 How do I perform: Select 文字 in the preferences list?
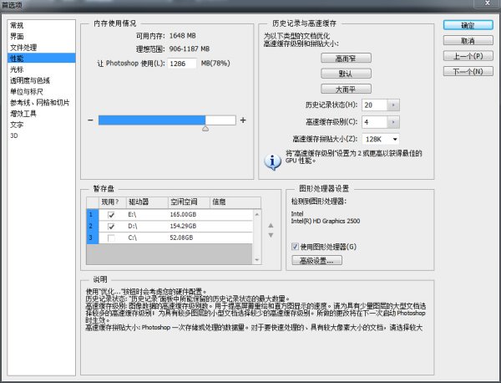pyautogui.click(x=41, y=125)
